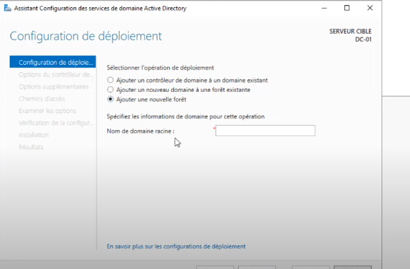Click 'Installation' sidebar step
The width and height of the screenshot is (410, 269).
coord(34,135)
